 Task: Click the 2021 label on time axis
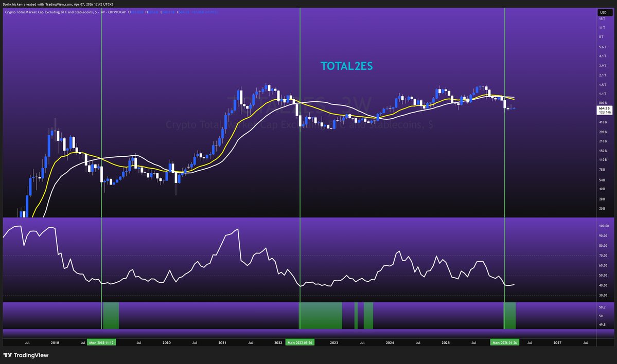point(222,343)
